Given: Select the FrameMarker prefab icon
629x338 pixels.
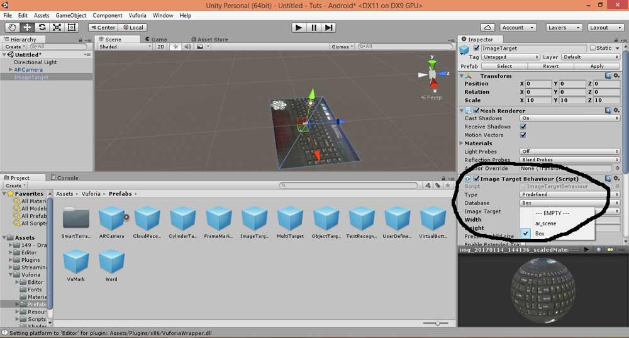Looking at the screenshot, I should 219,218.
